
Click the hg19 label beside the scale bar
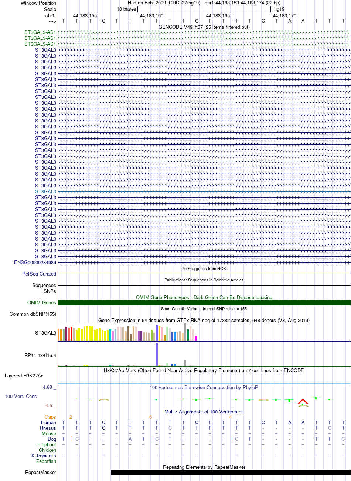click(279, 9)
